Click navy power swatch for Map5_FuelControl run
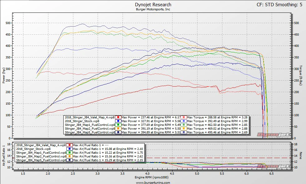The image size is (306, 184). pos(118,132)
